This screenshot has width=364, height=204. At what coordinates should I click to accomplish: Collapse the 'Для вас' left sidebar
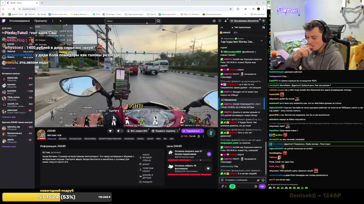click(x=31, y=28)
